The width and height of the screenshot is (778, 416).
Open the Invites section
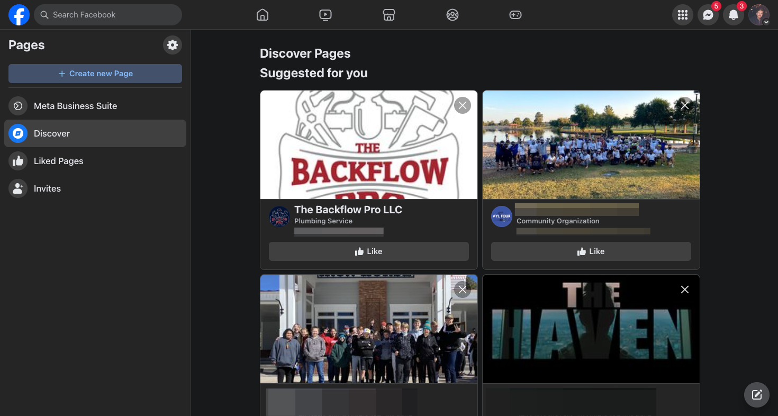95,188
